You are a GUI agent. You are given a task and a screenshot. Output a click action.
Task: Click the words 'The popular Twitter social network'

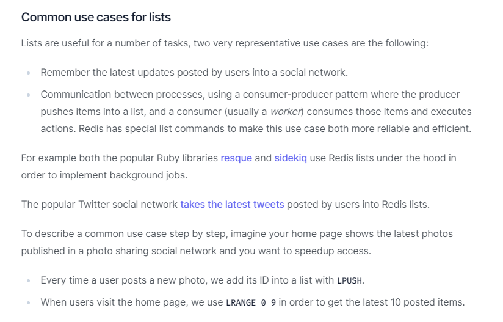pos(100,204)
